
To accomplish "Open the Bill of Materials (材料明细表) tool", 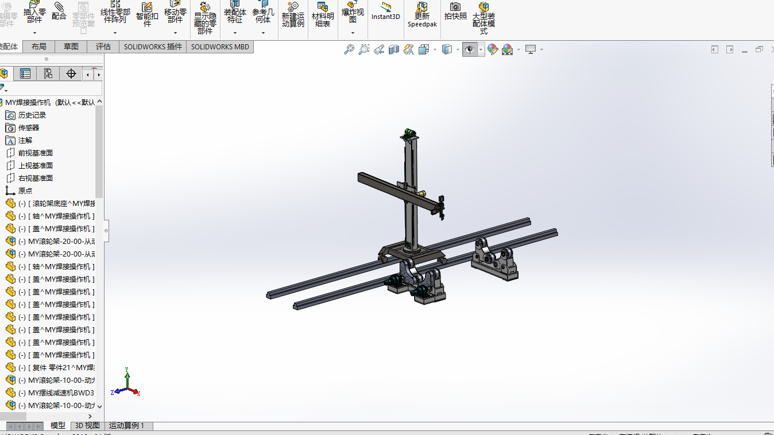I will (323, 14).
